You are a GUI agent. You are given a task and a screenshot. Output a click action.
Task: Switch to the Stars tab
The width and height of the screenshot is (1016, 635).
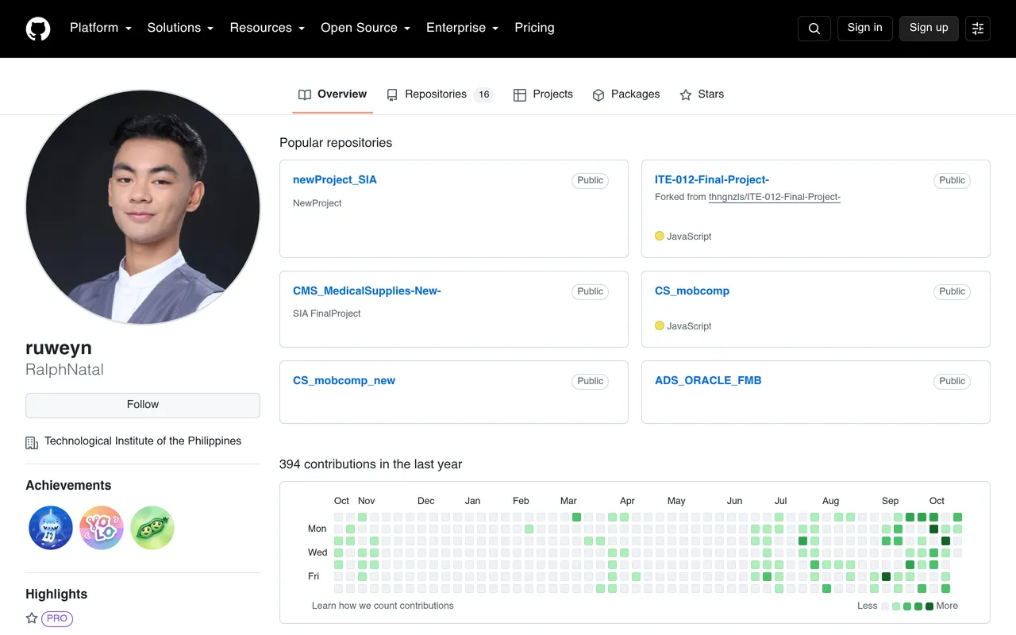click(x=702, y=94)
